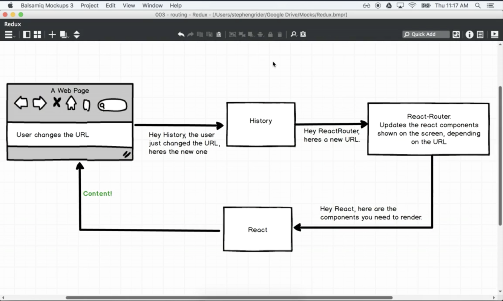Select the 'Hey ReactRouter, heres a new URL' label
Viewport: 503px width, 301px height.
332,135
